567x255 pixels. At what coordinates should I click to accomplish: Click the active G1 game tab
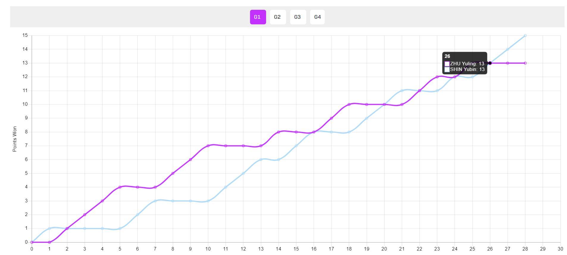pyautogui.click(x=257, y=17)
